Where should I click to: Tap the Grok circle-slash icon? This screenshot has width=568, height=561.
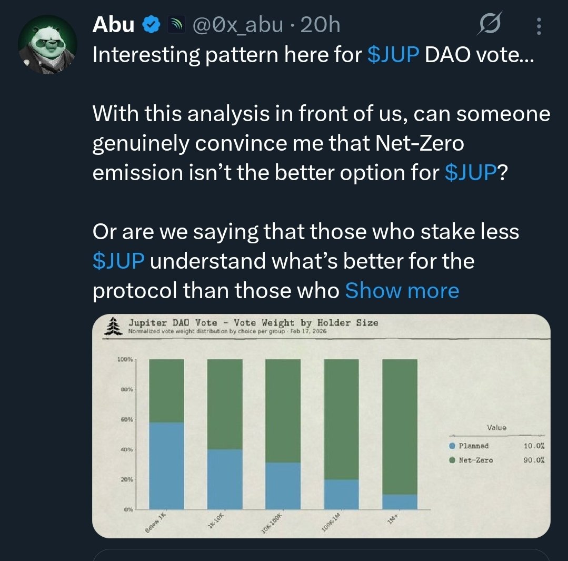[491, 25]
